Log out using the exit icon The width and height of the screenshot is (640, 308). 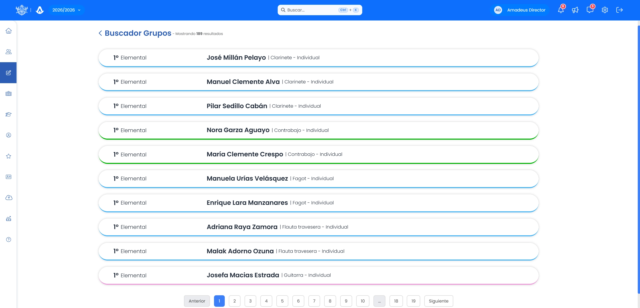pos(620,10)
